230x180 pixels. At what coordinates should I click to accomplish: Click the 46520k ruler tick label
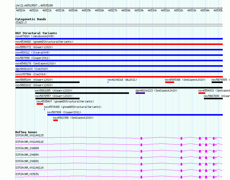coord(21,11)
